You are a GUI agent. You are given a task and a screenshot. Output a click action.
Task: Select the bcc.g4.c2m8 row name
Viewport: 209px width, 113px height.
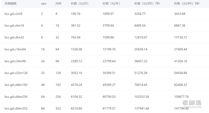[x=13, y=14]
